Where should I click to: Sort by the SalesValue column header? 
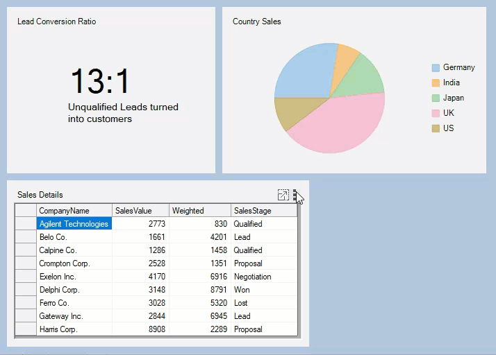(140, 211)
